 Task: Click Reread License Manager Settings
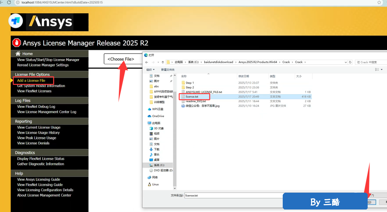coord(43,65)
